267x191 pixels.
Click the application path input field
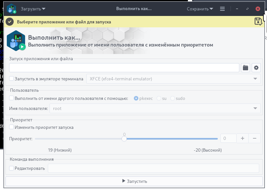124,68
